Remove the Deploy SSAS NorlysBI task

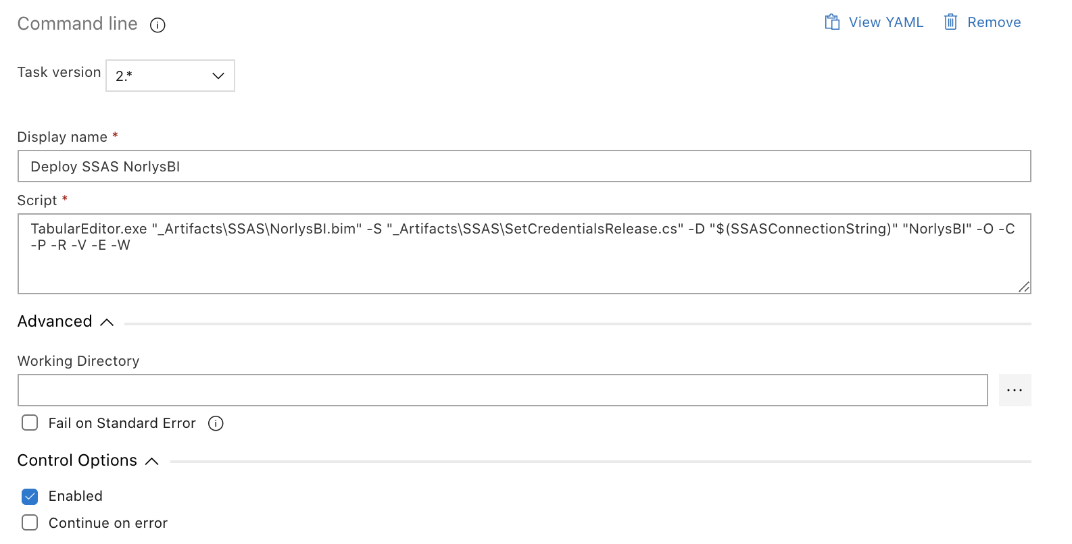coord(994,22)
